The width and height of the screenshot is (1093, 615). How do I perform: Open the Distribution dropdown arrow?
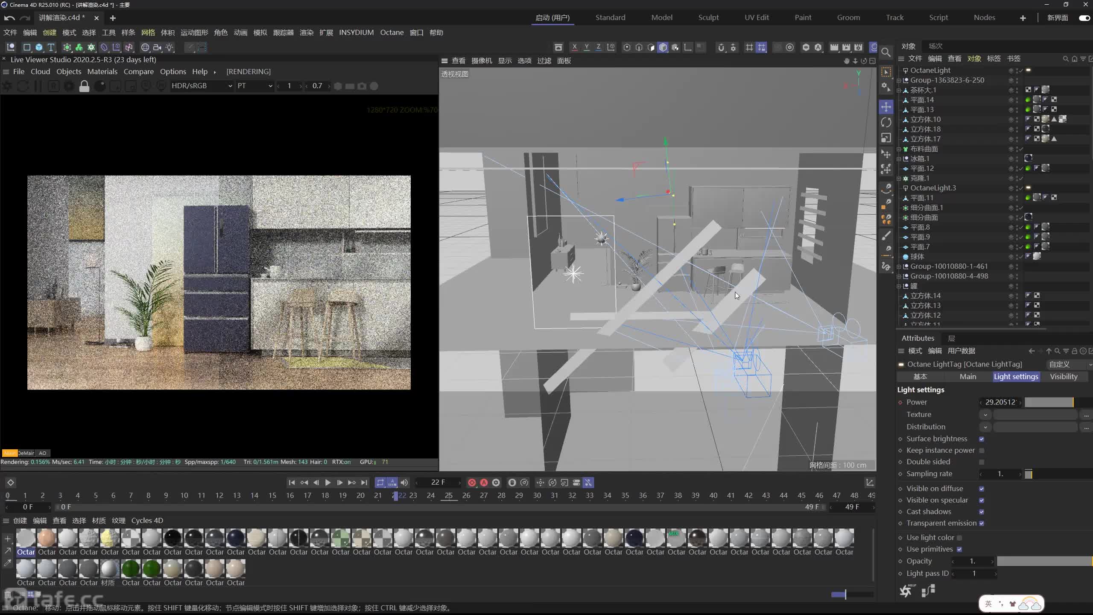pos(985,427)
